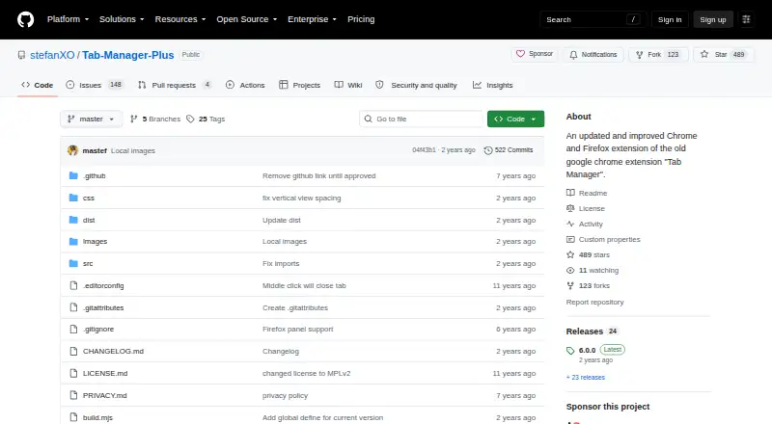The width and height of the screenshot is (772, 424).
Task: Open the src folder
Action: (x=88, y=264)
